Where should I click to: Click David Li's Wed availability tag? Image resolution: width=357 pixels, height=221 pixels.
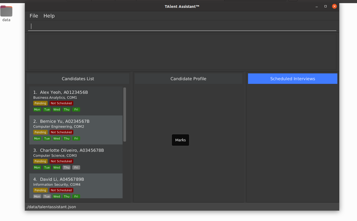point(57,196)
